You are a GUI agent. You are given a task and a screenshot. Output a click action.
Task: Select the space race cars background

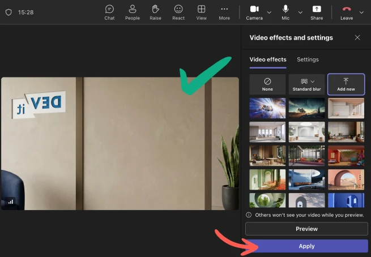[x=267, y=108]
